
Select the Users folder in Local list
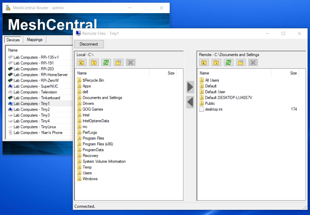pos(84,173)
